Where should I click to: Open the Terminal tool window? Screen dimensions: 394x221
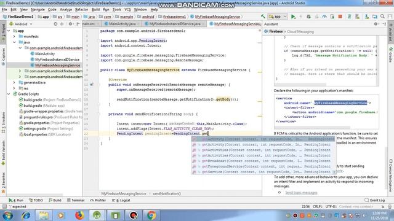click(x=76, y=200)
